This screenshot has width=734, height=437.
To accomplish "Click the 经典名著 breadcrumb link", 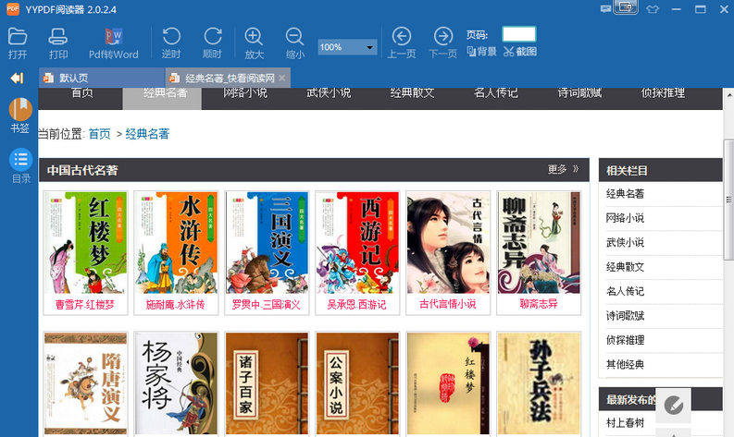I will [x=147, y=134].
